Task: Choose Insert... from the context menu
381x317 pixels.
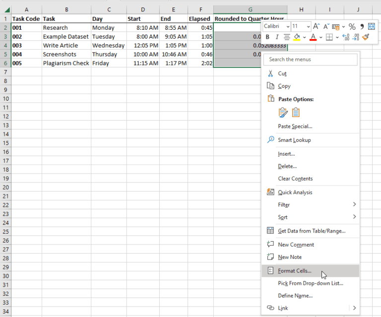Action: pyautogui.click(x=310, y=154)
